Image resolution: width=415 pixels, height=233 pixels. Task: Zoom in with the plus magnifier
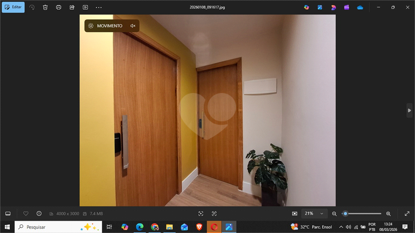[x=388, y=214]
